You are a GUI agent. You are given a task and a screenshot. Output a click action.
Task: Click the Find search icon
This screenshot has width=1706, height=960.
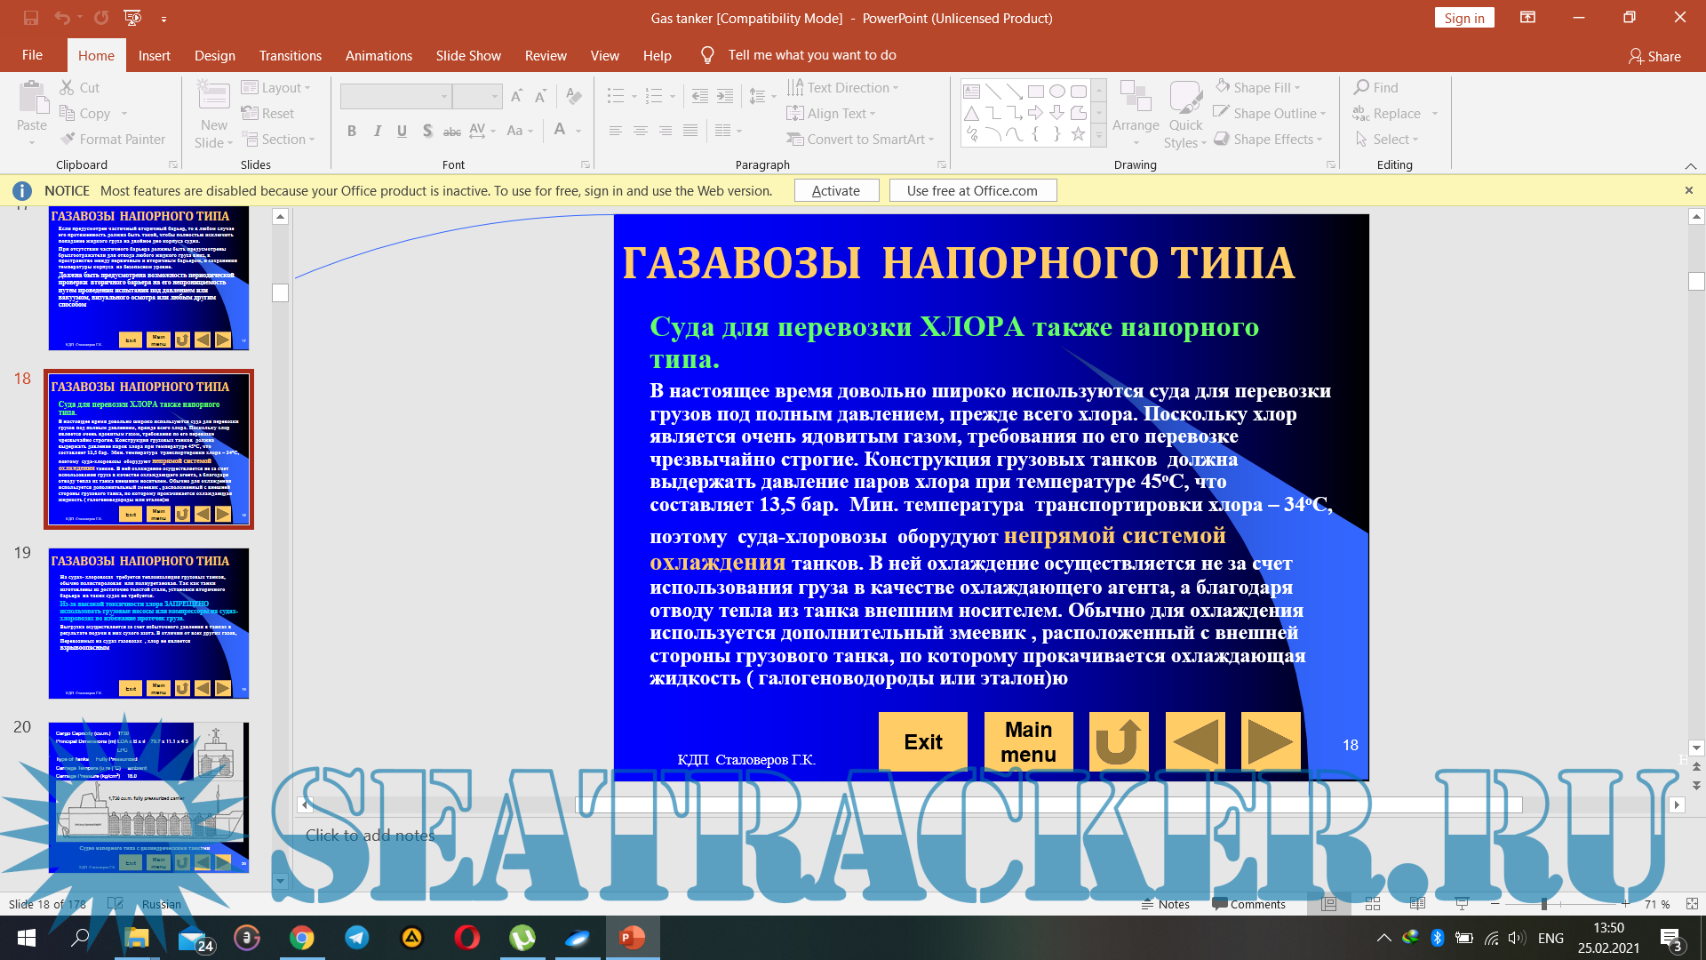pos(1361,87)
